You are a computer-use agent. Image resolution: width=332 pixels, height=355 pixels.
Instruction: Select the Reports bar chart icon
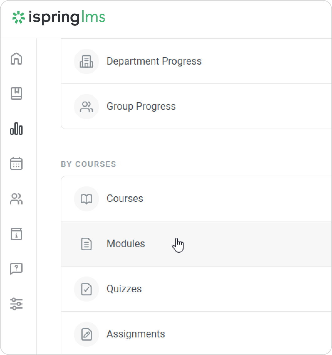(x=16, y=129)
